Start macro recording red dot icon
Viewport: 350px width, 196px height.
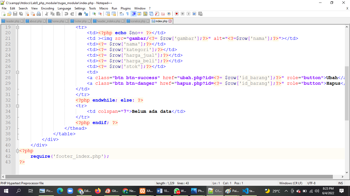click(x=177, y=14)
